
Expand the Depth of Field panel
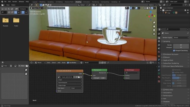click(x=168, y=60)
